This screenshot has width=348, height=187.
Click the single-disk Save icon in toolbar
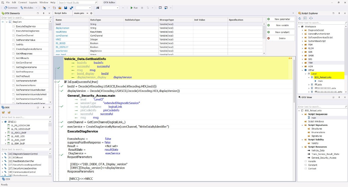[x=66, y=8]
